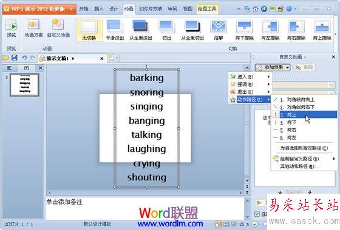Open the Review (审阅) ribbon tab
This screenshot has height=230, width=340.
172,9
